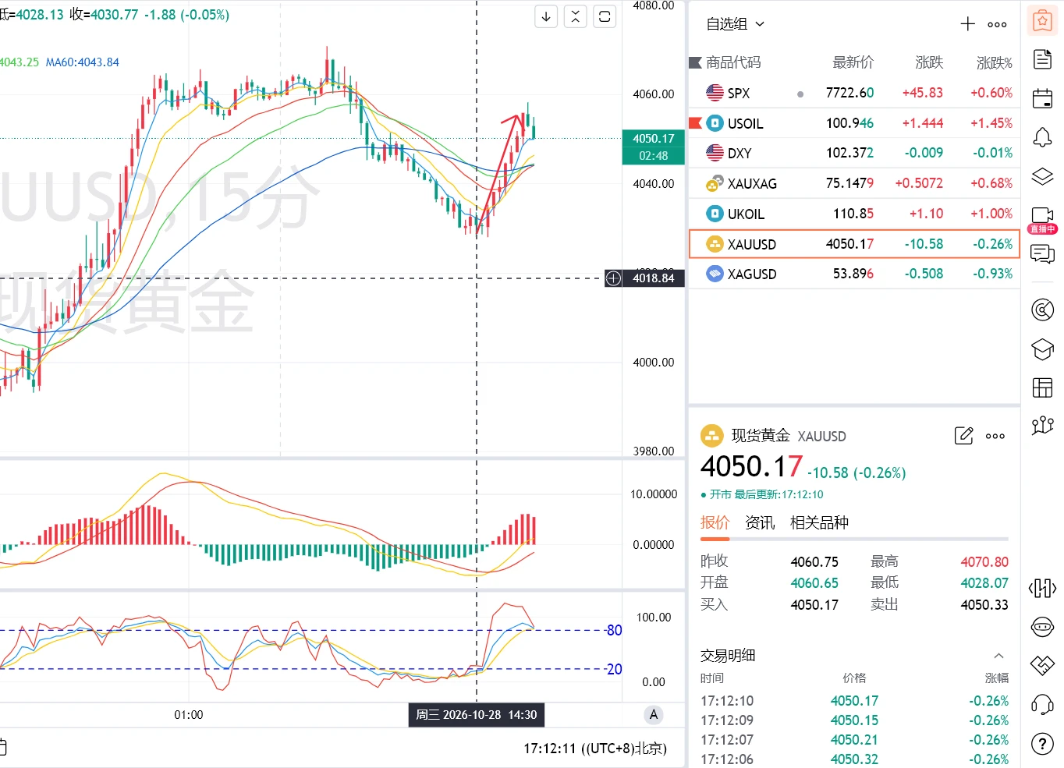Image resolution: width=1064 pixels, height=768 pixels.
Task: Sort by 涨跌% column header
Action: pos(994,62)
